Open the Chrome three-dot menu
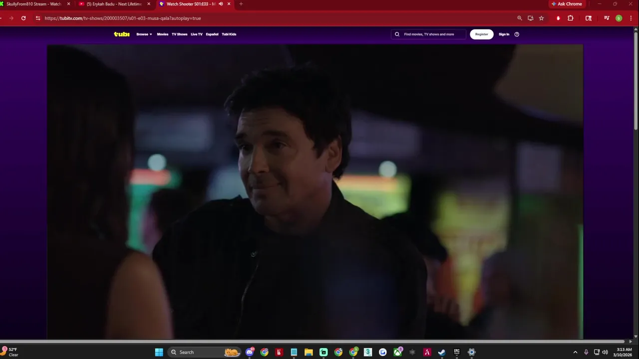This screenshot has height=359, width=639. [x=631, y=18]
